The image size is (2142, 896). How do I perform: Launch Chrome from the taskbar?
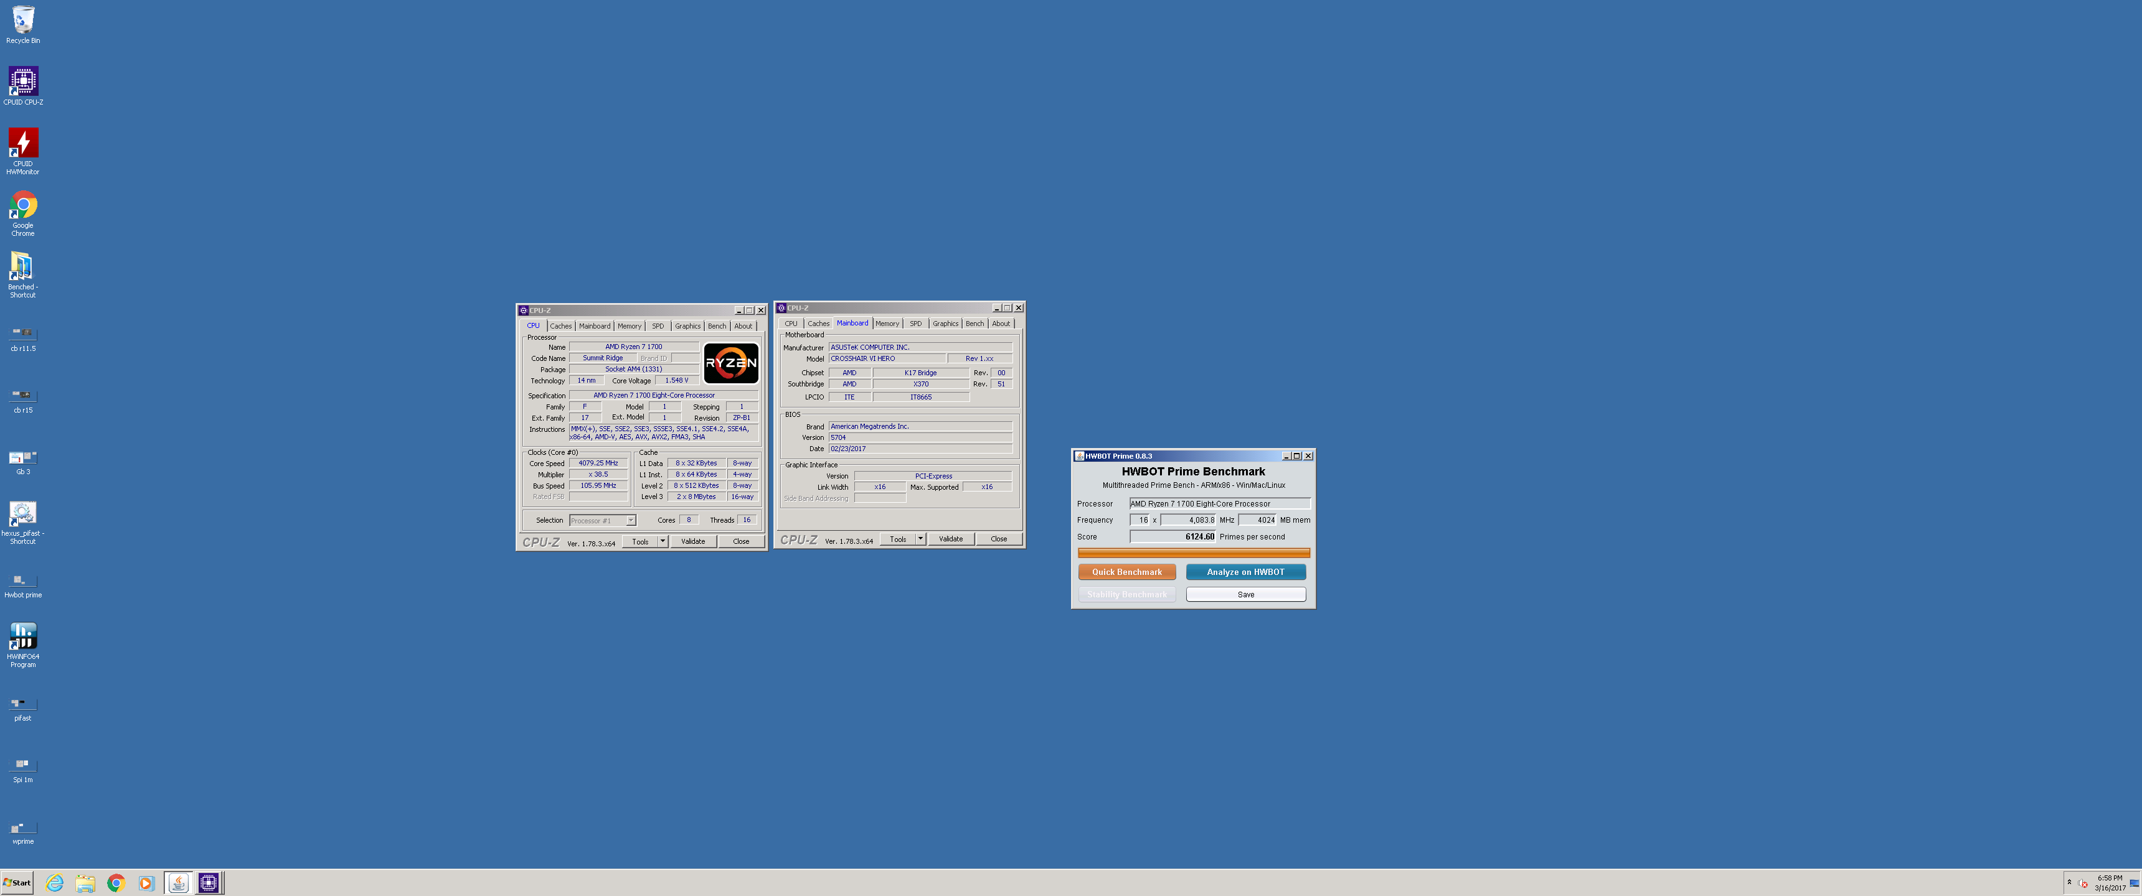(116, 883)
